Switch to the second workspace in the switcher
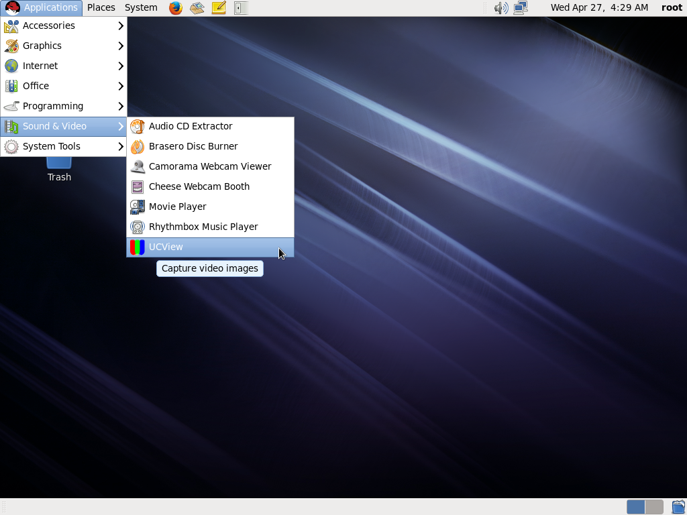Screen dimensions: 687x515 click(x=653, y=507)
